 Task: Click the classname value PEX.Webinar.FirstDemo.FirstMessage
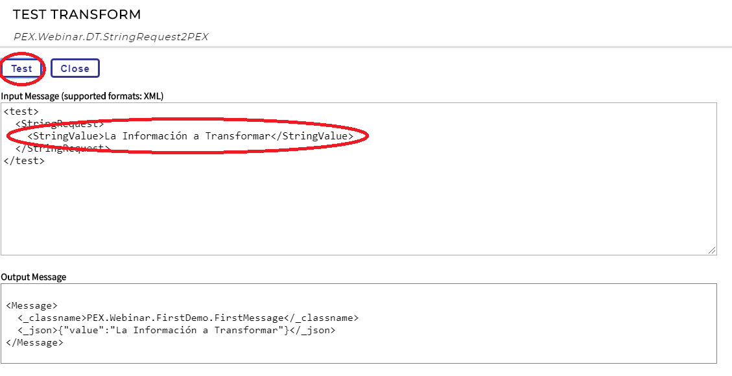pyautogui.click(x=185, y=318)
